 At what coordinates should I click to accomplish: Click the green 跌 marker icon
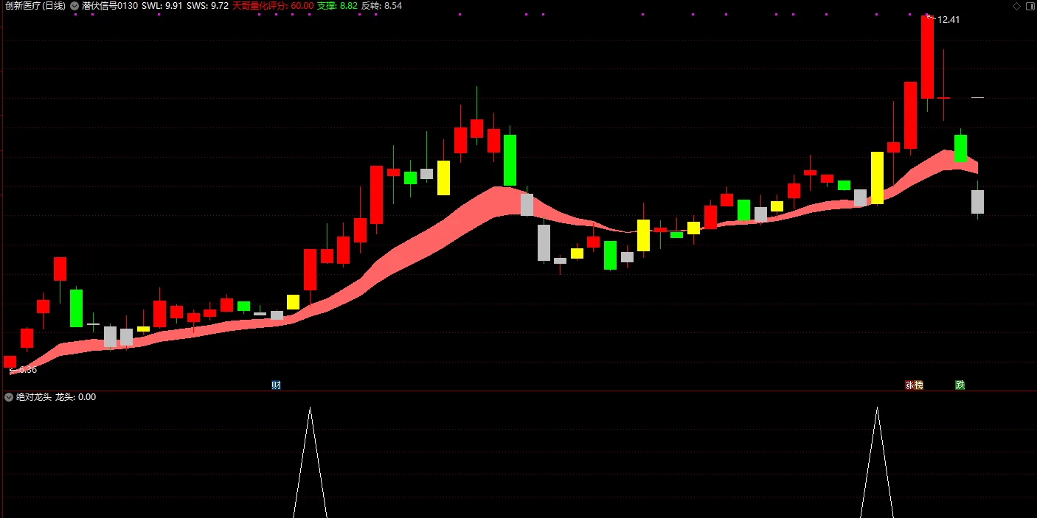point(960,385)
